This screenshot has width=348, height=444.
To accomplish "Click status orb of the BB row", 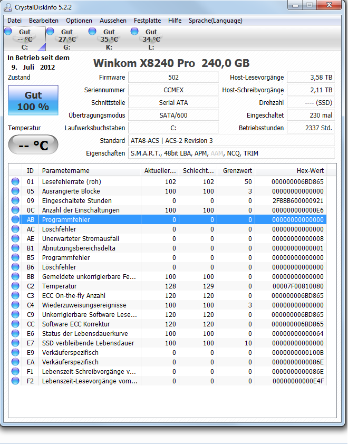I will coord(15,276).
